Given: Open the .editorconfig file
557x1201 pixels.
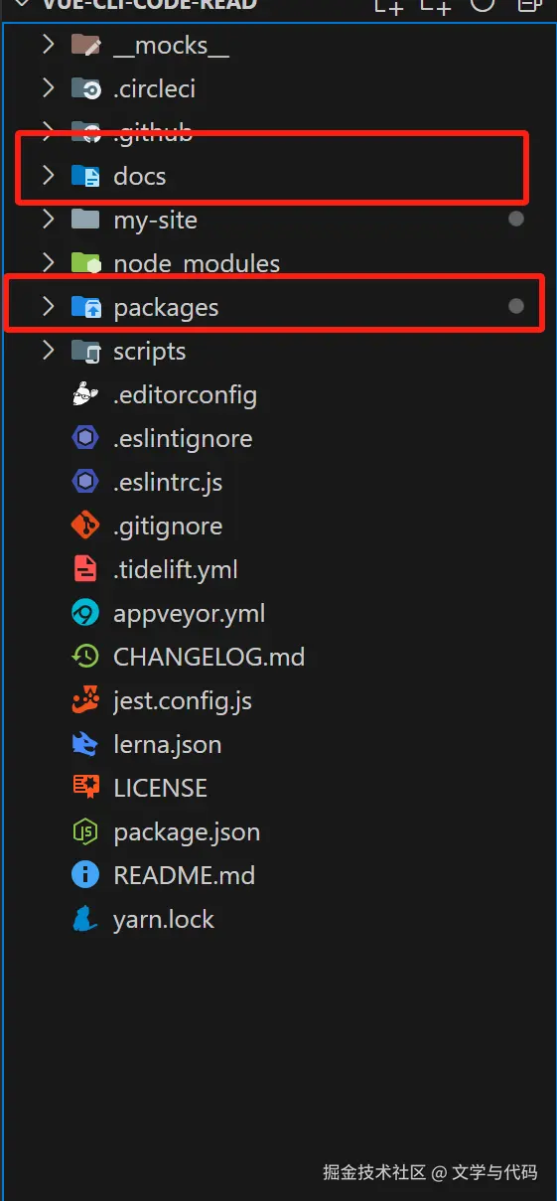Looking at the screenshot, I should [x=186, y=395].
